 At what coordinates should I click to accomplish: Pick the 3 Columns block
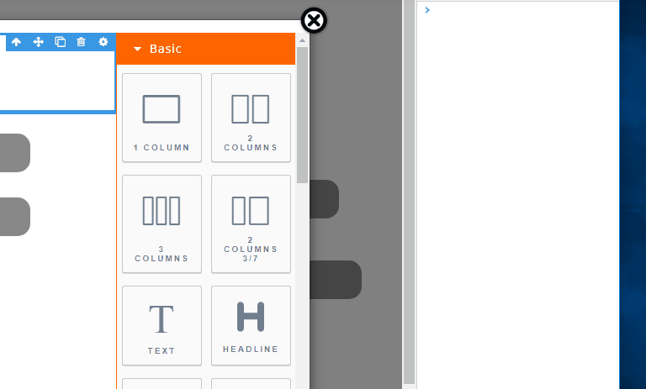pyautogui.click(x=161, y=224)
